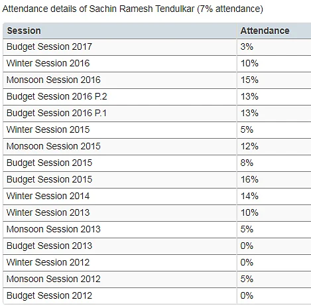
Task: Click the Attendance column header
Action: click(274, 31)
